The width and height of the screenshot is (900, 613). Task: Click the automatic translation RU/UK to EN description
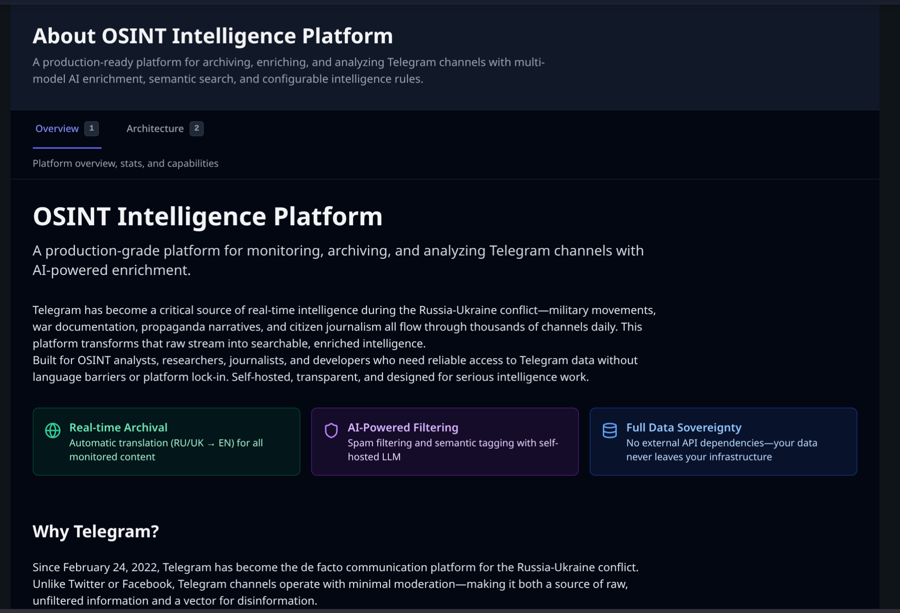[x=166, y=450]
